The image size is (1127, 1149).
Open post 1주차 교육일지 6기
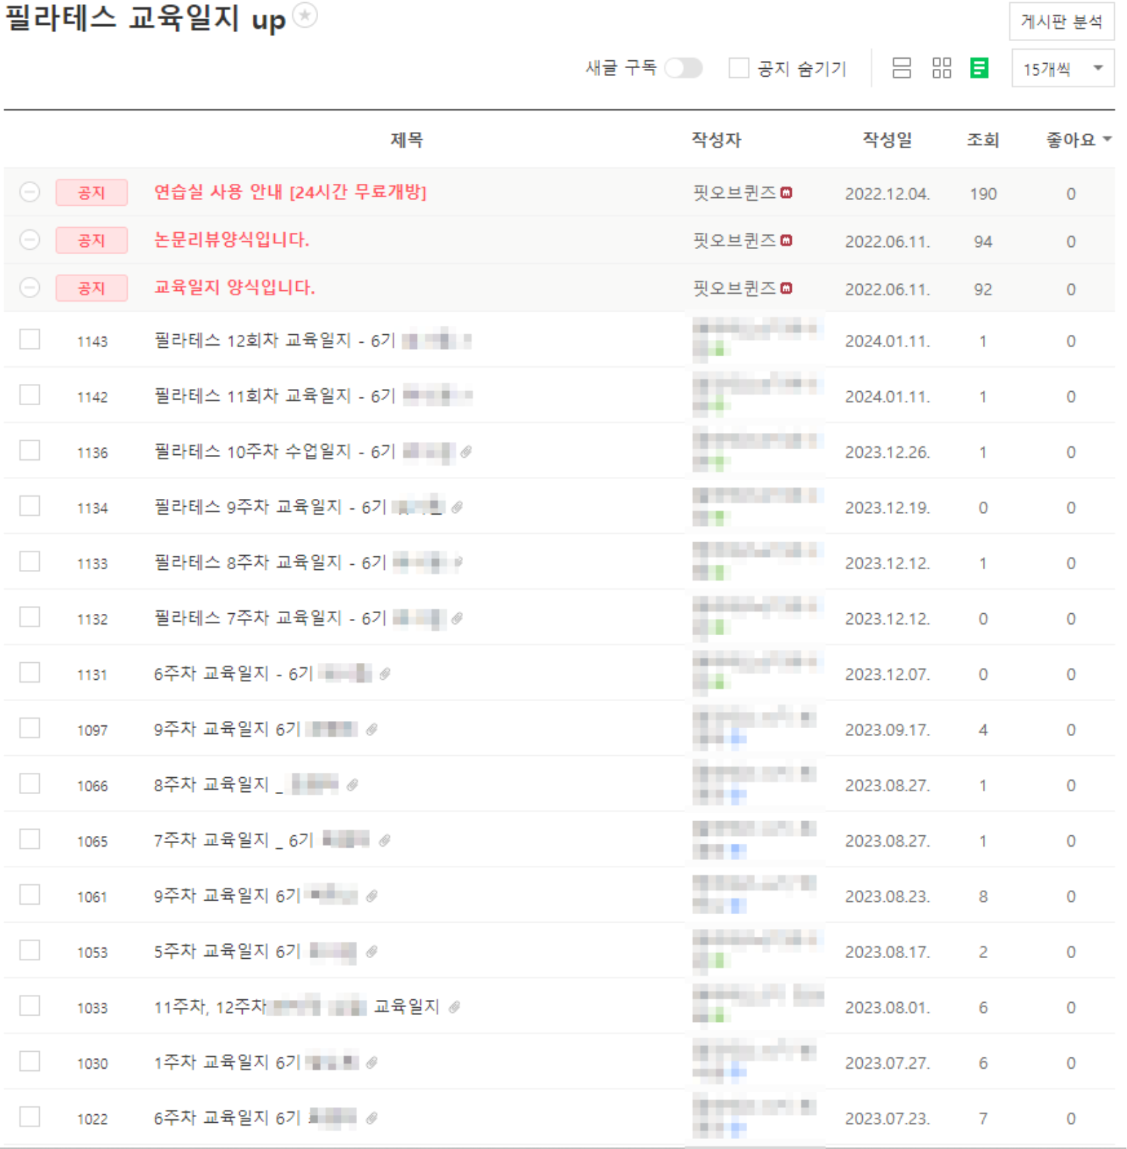(227, 1062)
